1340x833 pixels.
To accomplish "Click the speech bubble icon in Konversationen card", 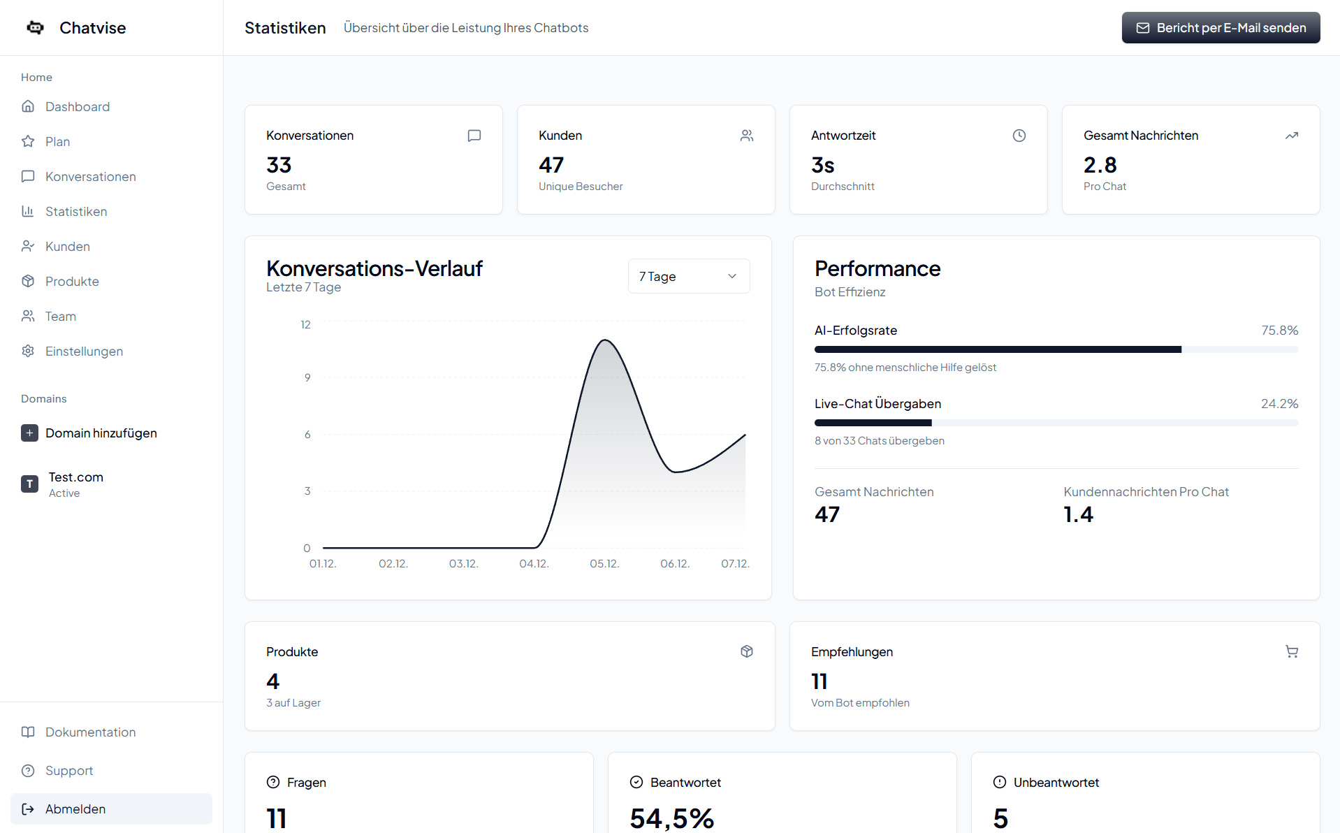I will [474, 136].
